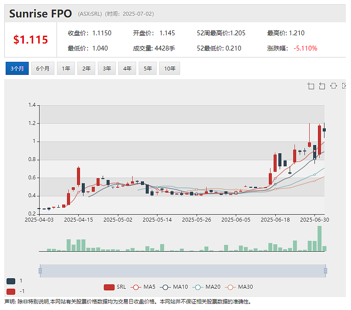
Task: Open the 3年 range tab
Action: tap(107, 68)
